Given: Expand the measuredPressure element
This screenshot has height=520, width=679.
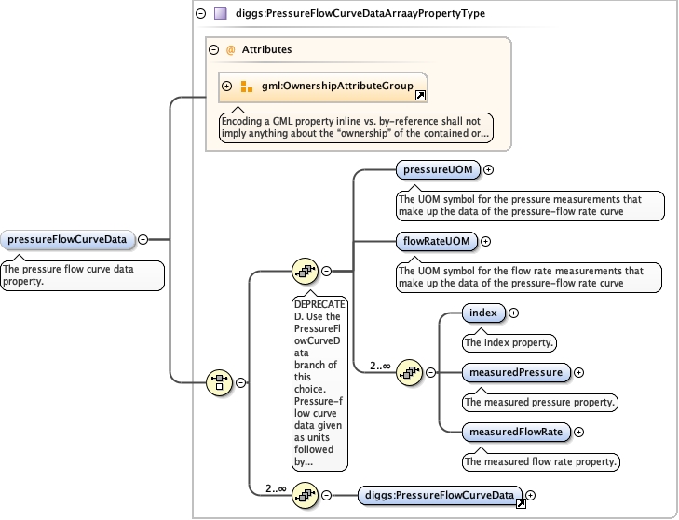Looking at the screenshot, I should [x=578, y=372].
